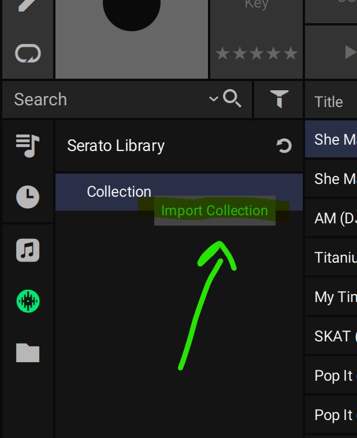Open the green waveform streaming icon
The height and width of the screenshot is (438, 357).
pyautogui.click(x=28, y=301)
